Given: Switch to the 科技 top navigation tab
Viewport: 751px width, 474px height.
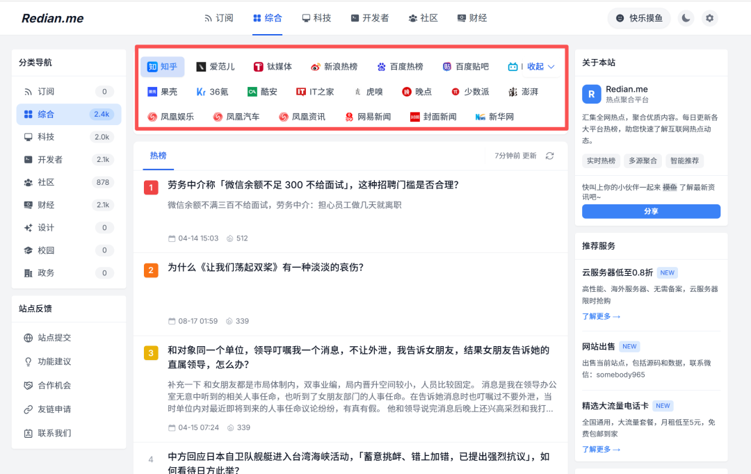Looking at the screenshot, I should (316, 18).
